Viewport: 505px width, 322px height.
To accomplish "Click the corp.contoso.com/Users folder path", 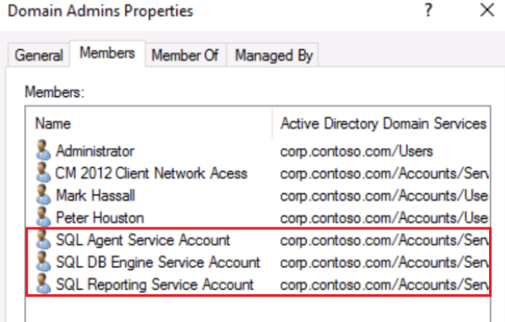I will (357, 152).
